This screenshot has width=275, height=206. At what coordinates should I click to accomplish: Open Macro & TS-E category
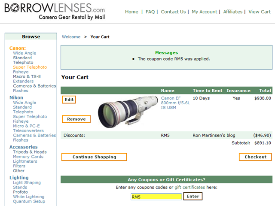[27, 76]
